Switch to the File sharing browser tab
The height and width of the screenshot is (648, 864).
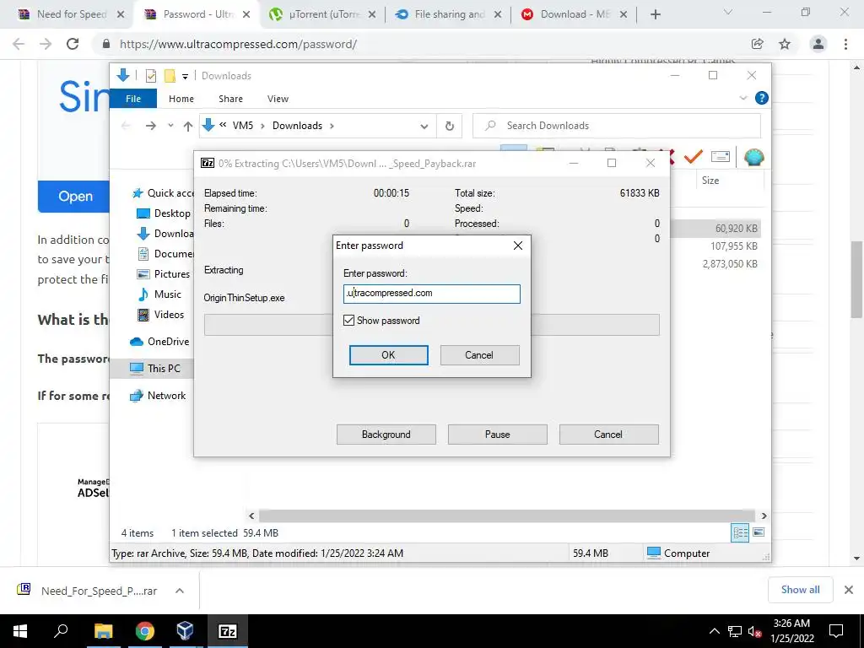449,14
